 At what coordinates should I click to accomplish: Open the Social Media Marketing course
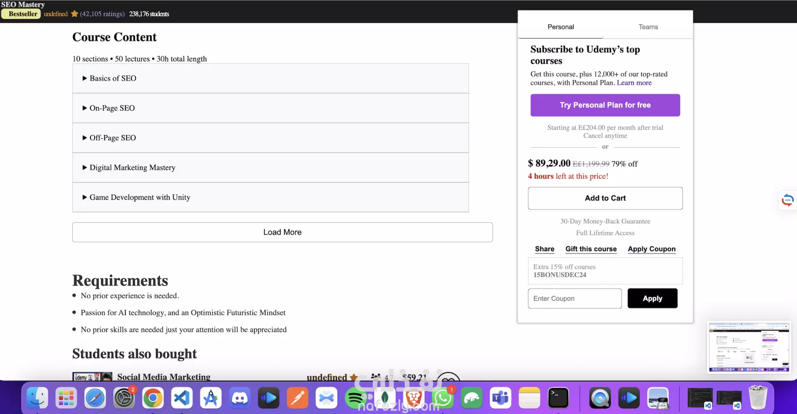point(164,377)
